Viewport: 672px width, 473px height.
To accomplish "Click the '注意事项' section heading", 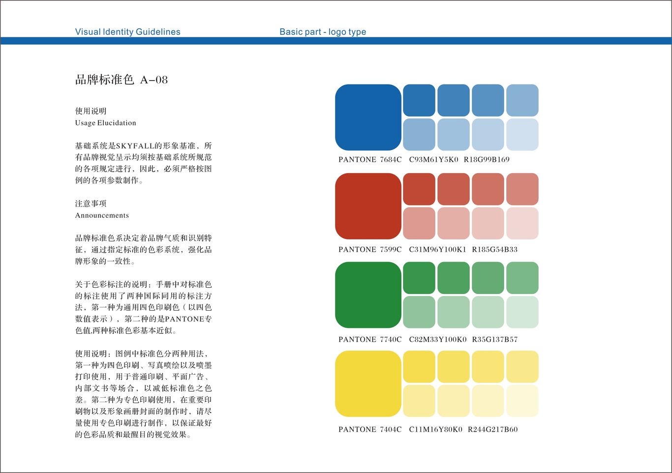I will (x=91, y=204).
